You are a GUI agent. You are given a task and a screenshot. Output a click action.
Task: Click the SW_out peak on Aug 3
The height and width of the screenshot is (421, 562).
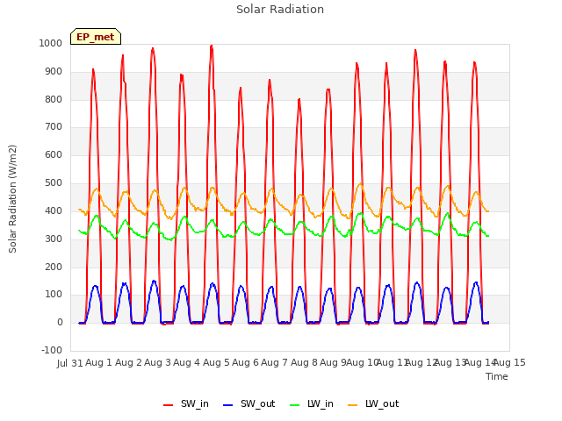click(x=154, y=281)
